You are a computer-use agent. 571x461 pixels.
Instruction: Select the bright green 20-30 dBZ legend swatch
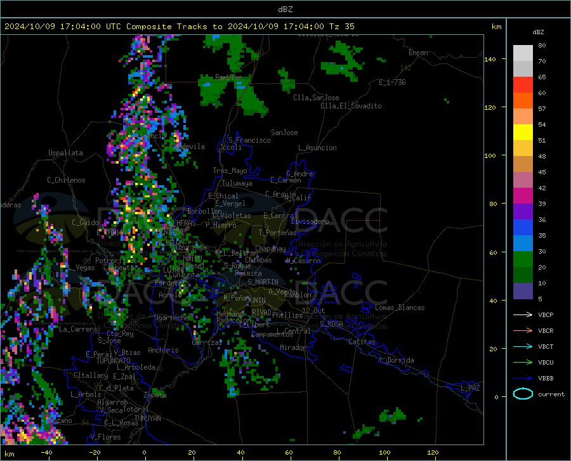click(523, 259)
